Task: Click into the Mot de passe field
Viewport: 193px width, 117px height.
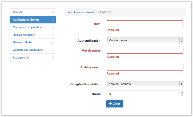Action: click(x=145, y=50)
